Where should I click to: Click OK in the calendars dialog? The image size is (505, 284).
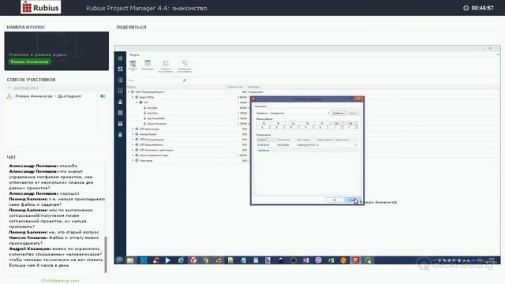click(x=335, y=200)
